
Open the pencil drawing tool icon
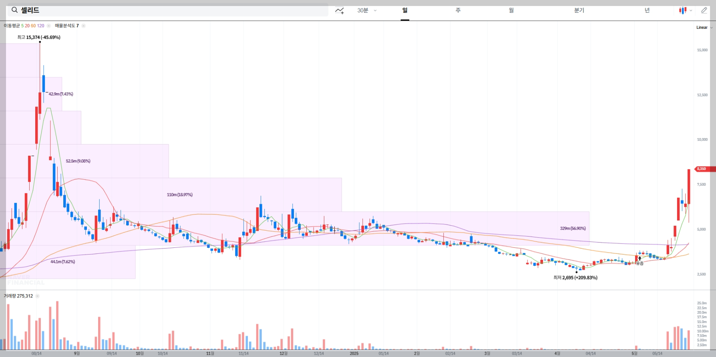point(704,10)
